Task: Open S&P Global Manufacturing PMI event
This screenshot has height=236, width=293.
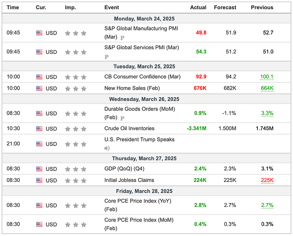Action: coord(141,33)
